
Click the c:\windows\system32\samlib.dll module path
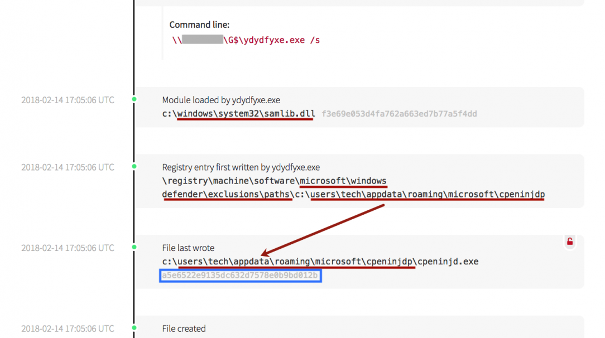pos(238,114)
